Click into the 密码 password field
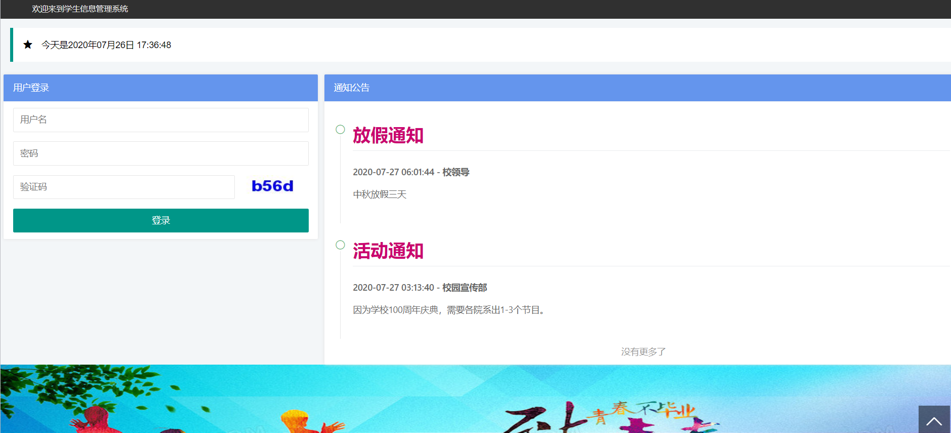951x433 pixels. coord(160,153)
